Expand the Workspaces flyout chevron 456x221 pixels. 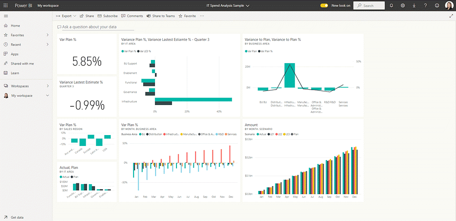[x=47, y=86]
